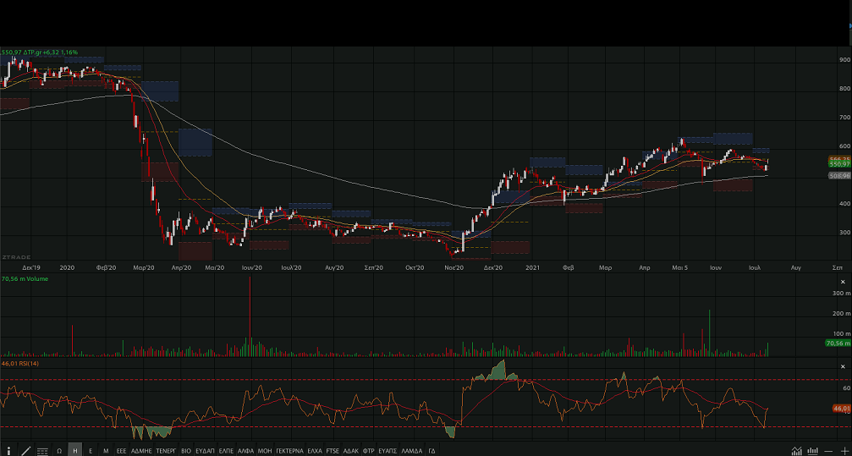Select the H daily timeframe
The width and height of the screenshot is (852, 456).
(75, 450)
